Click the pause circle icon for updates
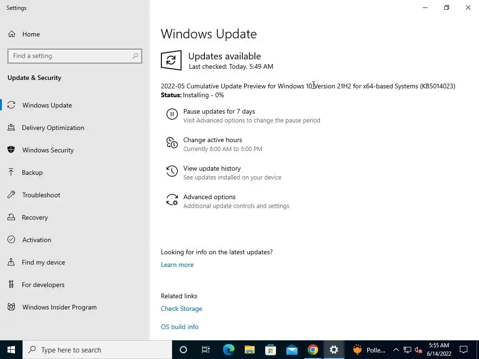Viewport: 479px width, 359px height. (x=172, y=114)
